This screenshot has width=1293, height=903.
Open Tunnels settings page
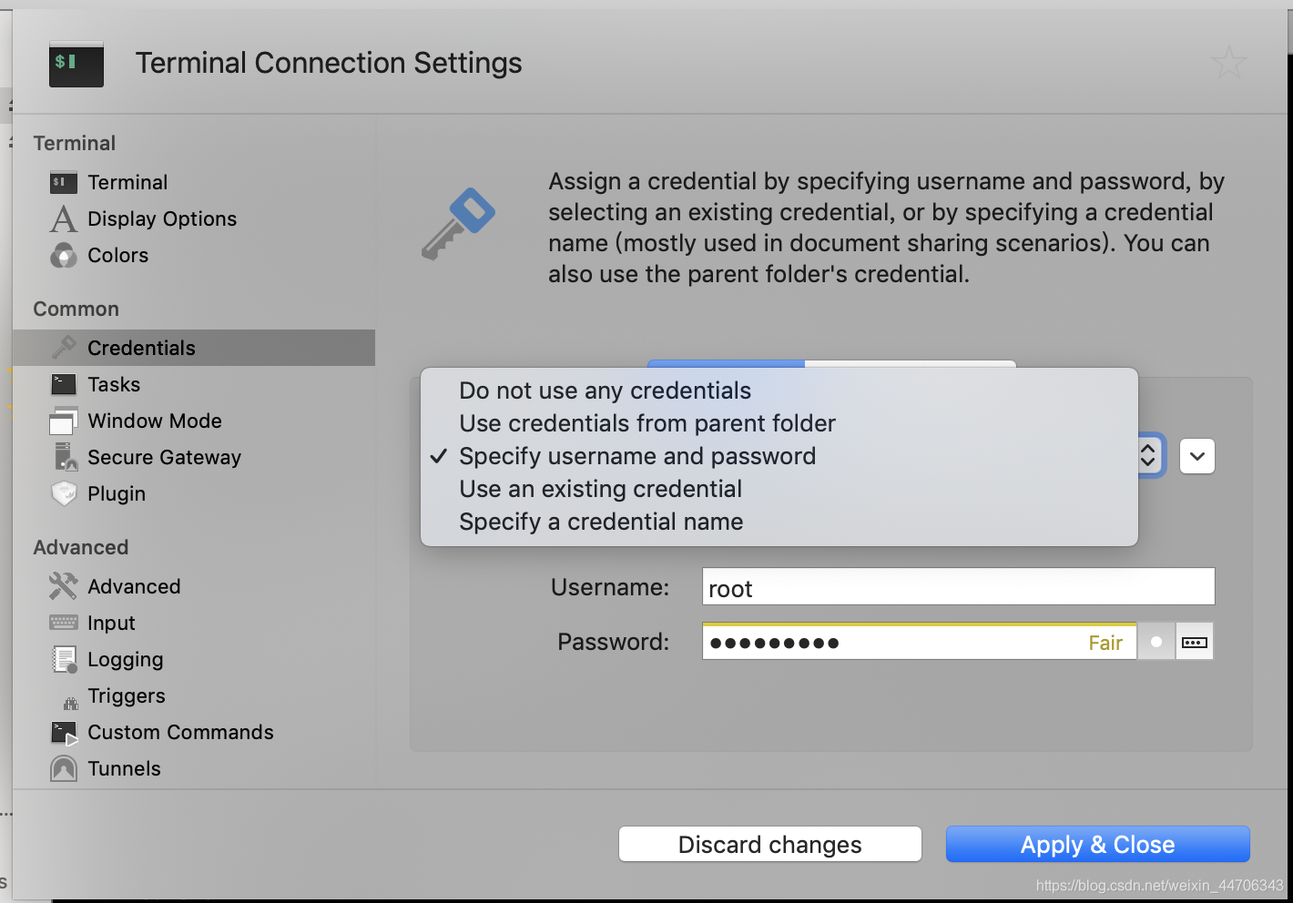pos(194,769)
